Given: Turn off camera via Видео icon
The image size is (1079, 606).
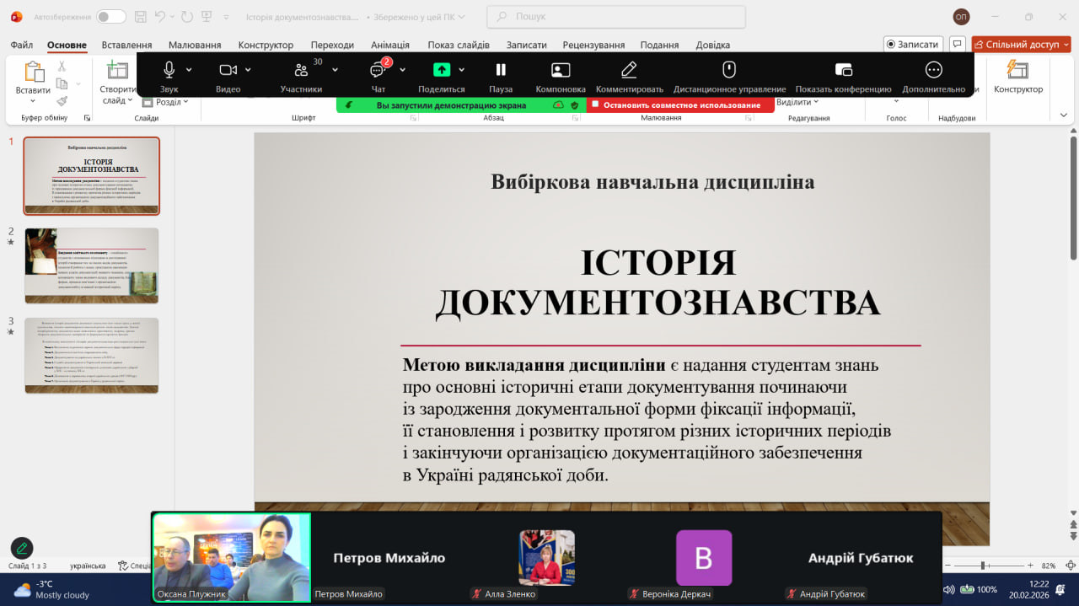Looking at the screenshot, I should pos(228,70).
